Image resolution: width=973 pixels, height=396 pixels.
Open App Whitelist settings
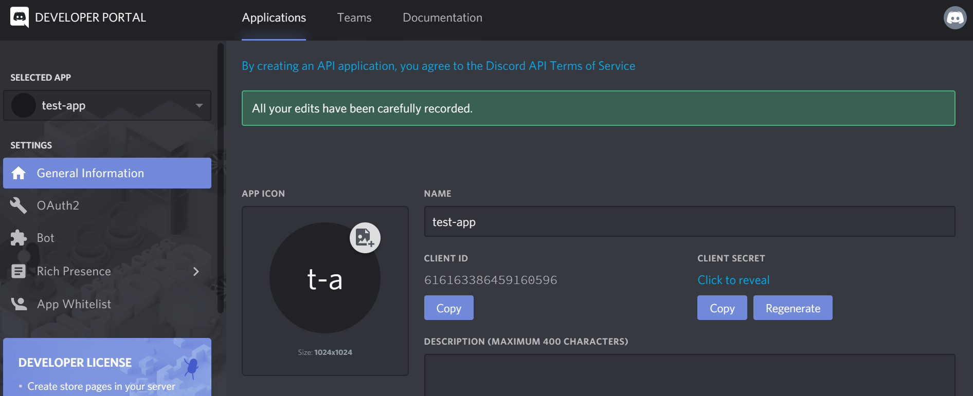pos(107,304)
